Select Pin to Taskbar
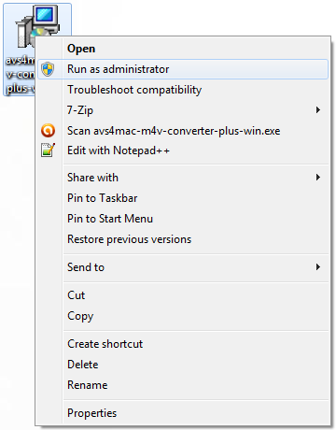Image resolution: width=336 pixels, height=430 pixels. 183,198
